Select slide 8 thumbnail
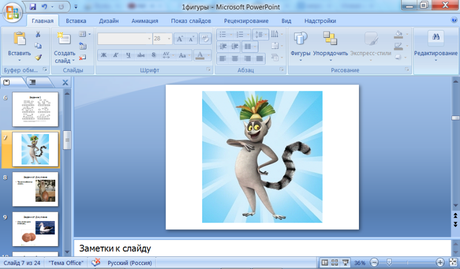 pyautogui.click(x=35, y=189)
